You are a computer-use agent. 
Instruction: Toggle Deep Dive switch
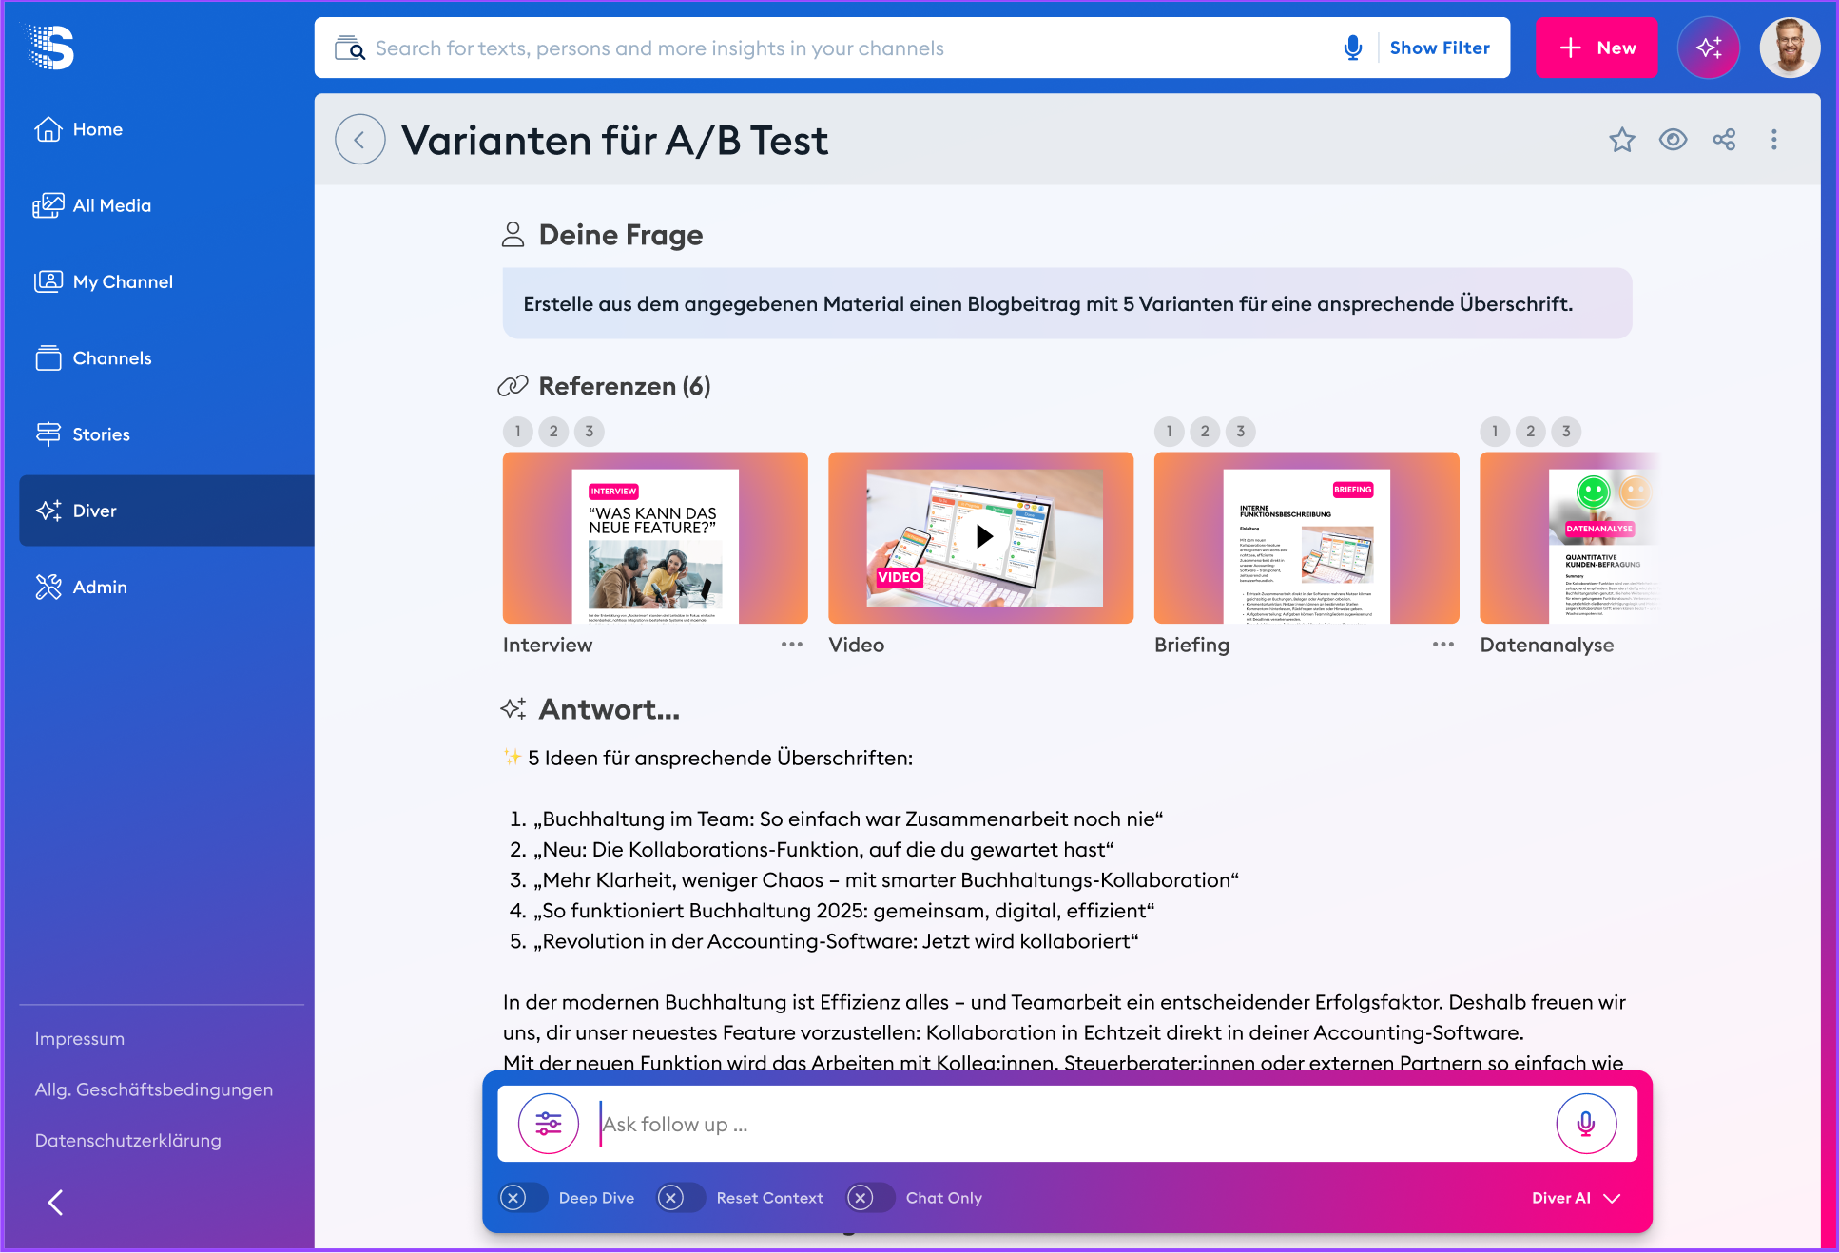524,1198
